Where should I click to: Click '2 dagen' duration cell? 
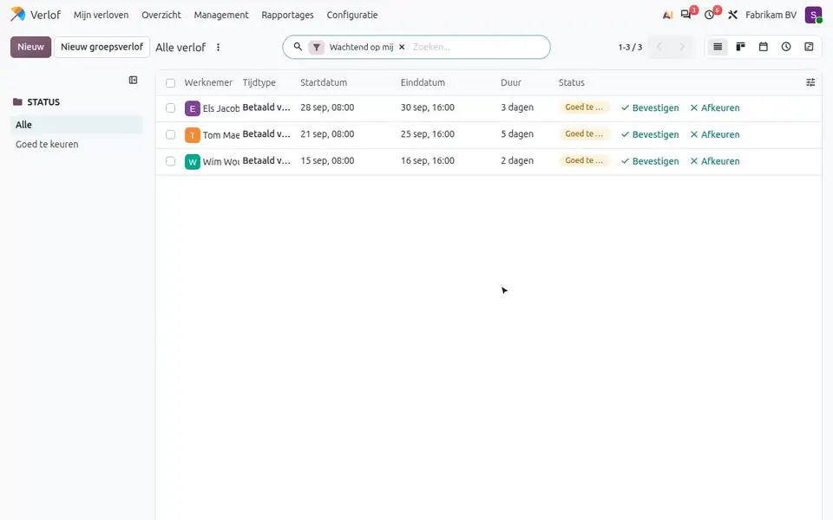pyautogui.click(x=517, y=160)
